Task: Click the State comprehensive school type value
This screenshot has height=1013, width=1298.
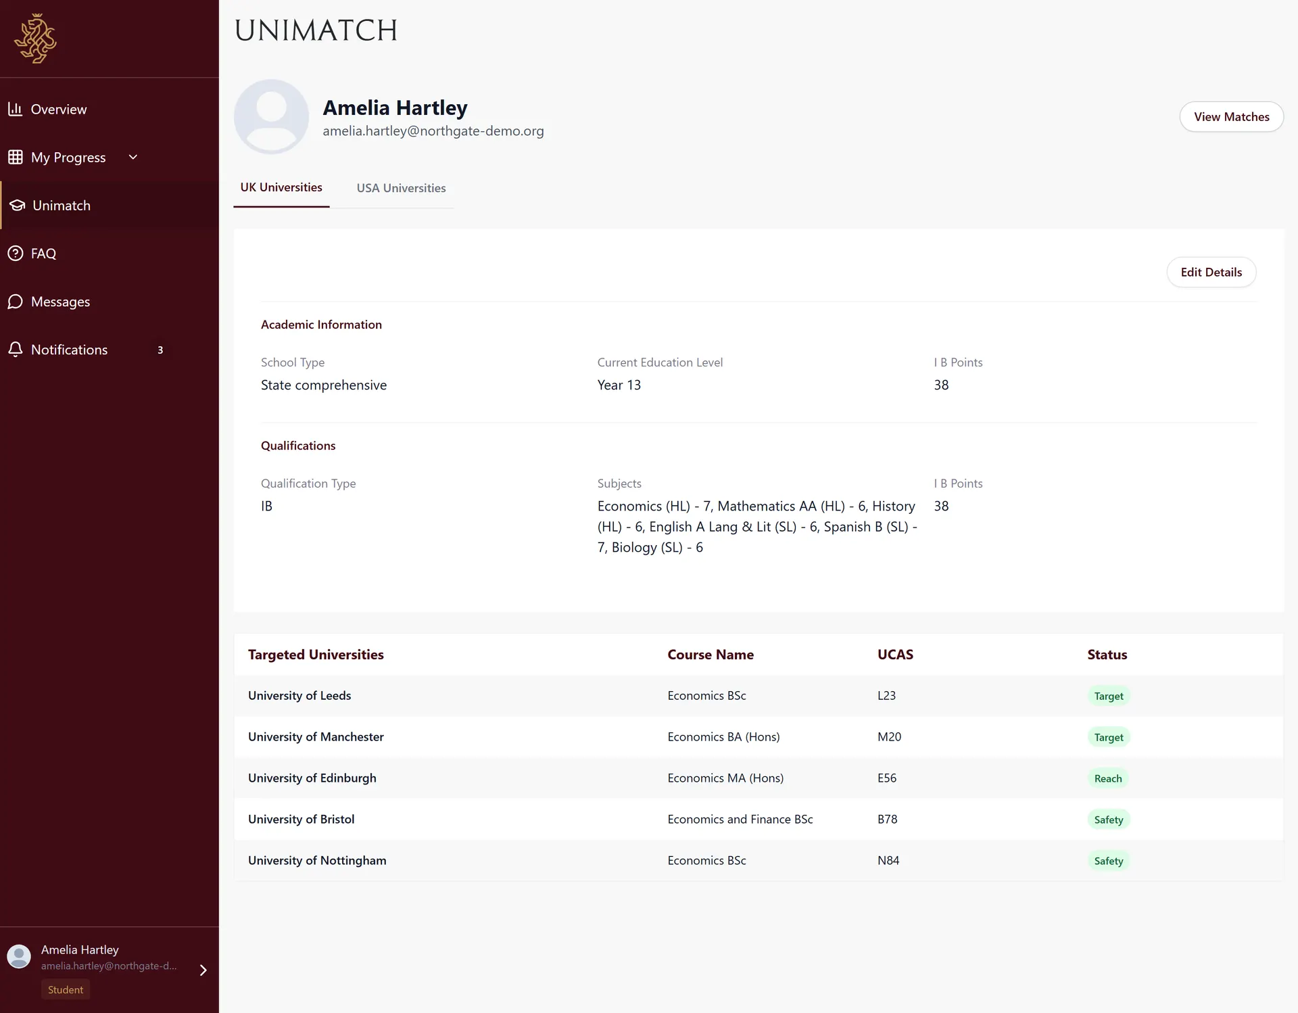Action: tap(324, 385)
